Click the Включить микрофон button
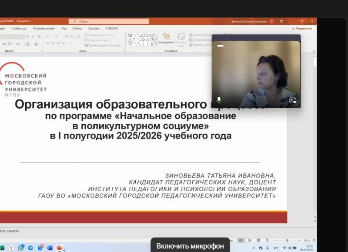Screen dimensions: 348x252 [190, 245]
